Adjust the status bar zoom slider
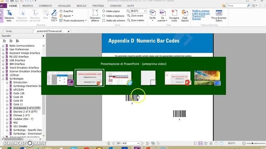The image size is (266, 149). pyautogui.click(x=252, y=144)
